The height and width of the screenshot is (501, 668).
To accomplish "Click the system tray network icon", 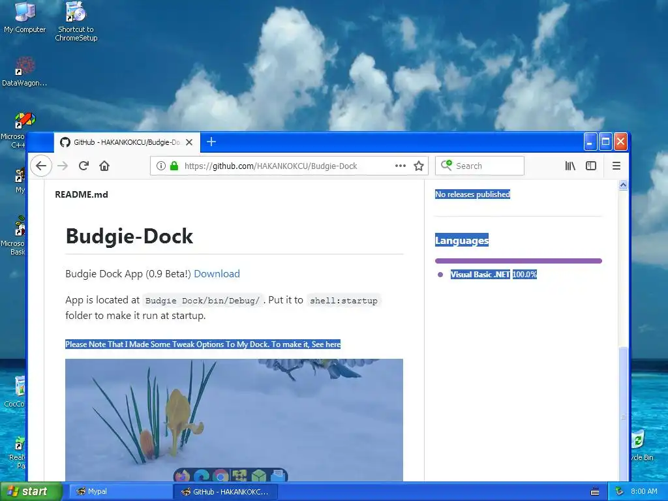I will point(620,491).
